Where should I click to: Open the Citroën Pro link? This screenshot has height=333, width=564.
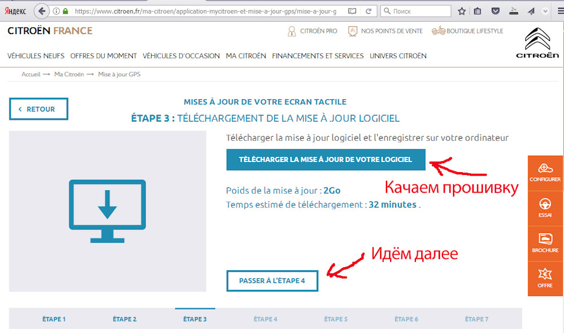[x=312, y=31]
